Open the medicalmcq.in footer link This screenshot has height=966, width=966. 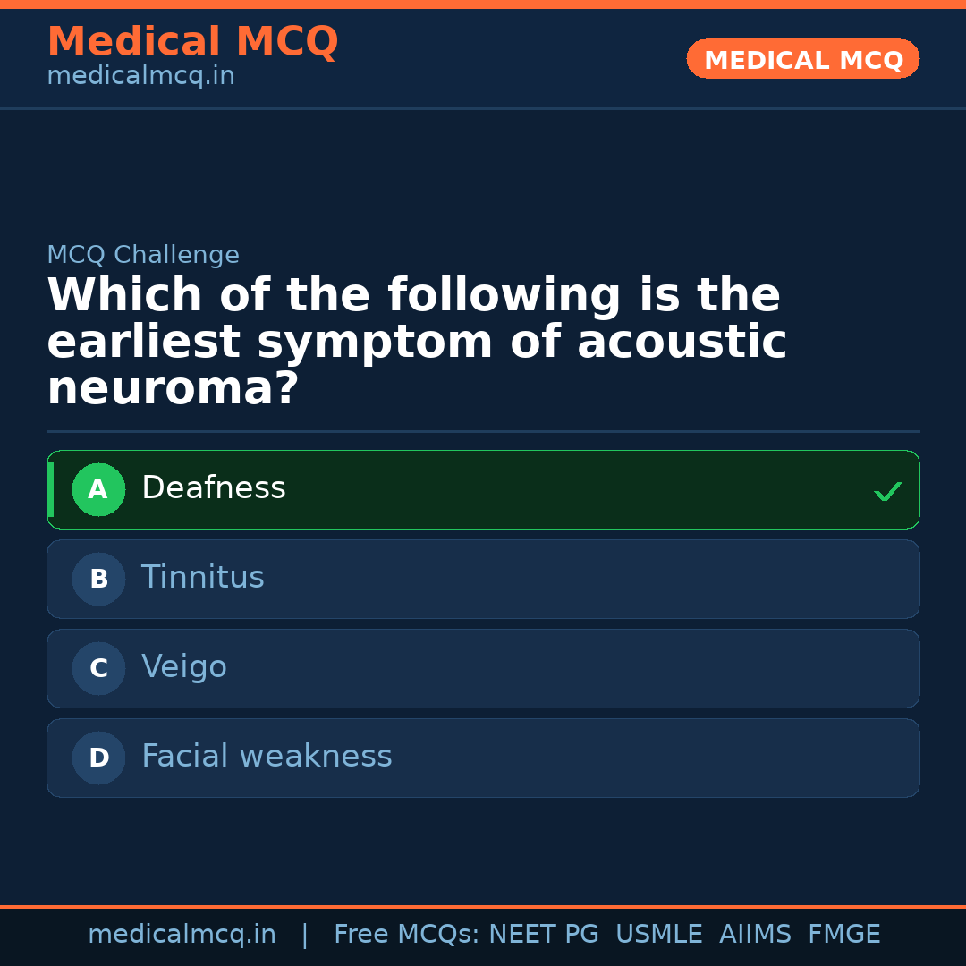182,934
